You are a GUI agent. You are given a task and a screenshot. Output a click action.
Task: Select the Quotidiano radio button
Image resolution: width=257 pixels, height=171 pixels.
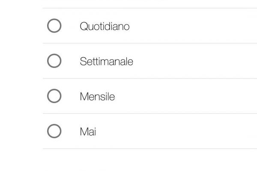54,26
